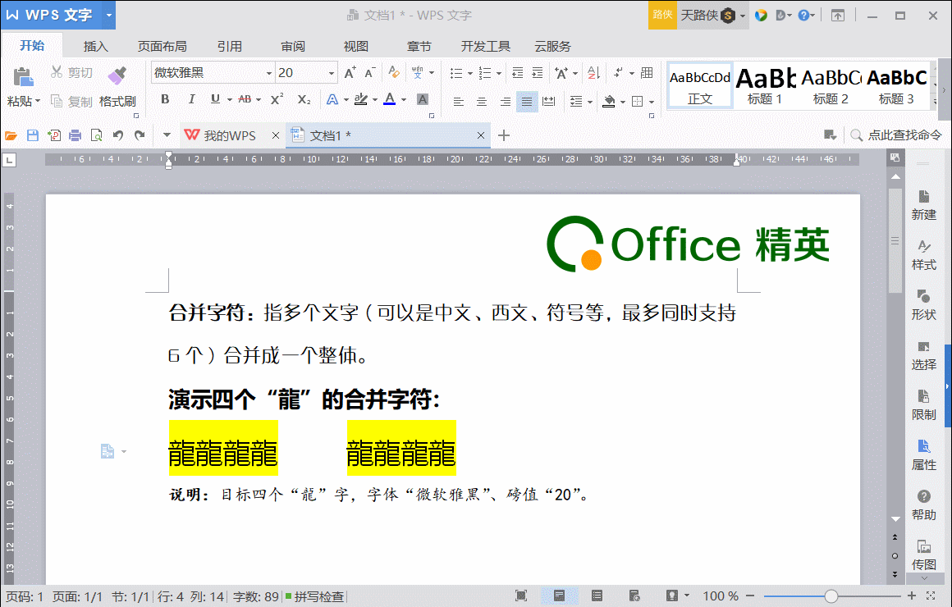This screenshot has height=607, width=952.
Task: Click the Paste clipboard icon
Action: point(22,78)
